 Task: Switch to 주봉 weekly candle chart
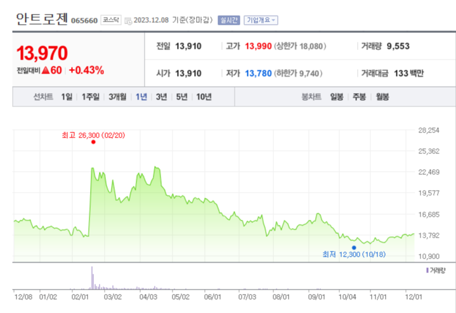tap(359, 97)
